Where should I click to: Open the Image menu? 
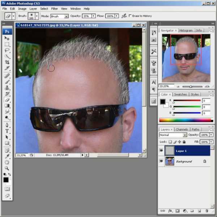click(22, 9)
